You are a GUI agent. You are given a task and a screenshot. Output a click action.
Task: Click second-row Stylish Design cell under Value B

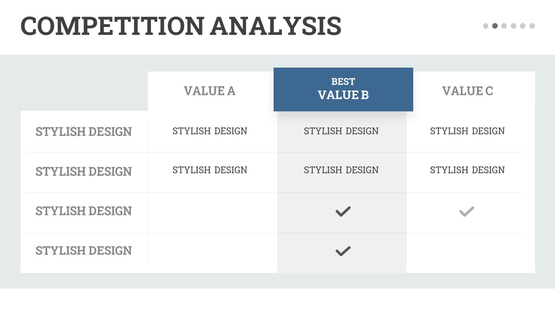tap(341, 170)
